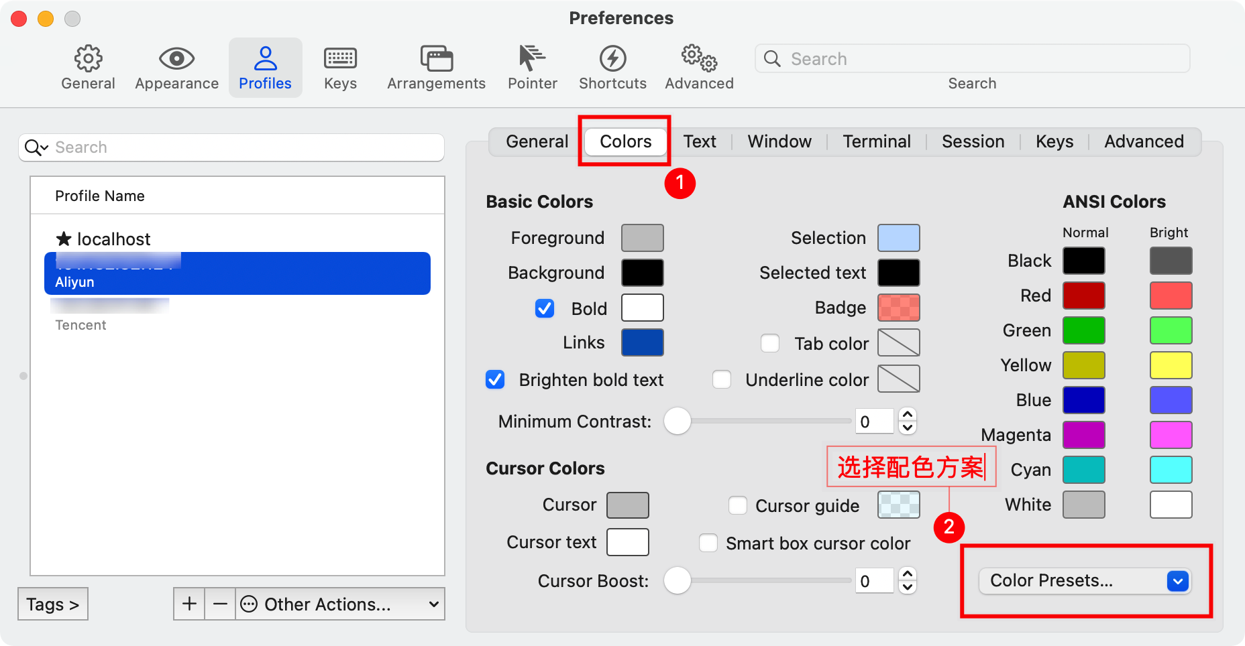This screenshot has width=1245, height=646.
Task: Open Arrangements preferences icon
Action: [x=436, y=59]
